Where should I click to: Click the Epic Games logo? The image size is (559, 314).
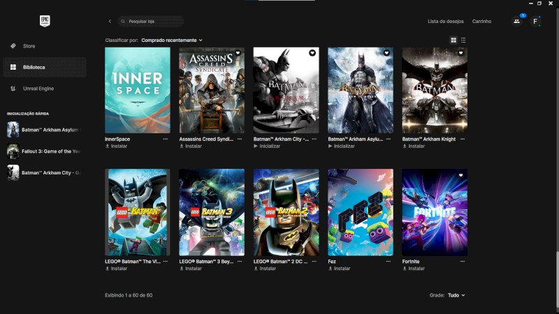[45, 21]
